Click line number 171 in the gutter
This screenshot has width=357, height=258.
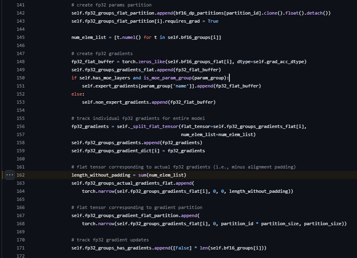20,248
